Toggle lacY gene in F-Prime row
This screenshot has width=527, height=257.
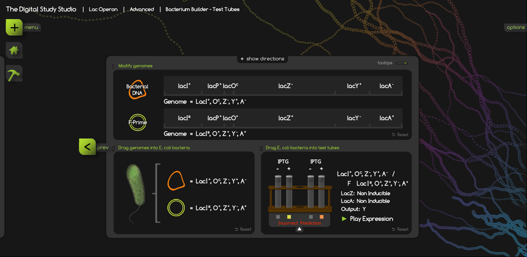point(354,118)
